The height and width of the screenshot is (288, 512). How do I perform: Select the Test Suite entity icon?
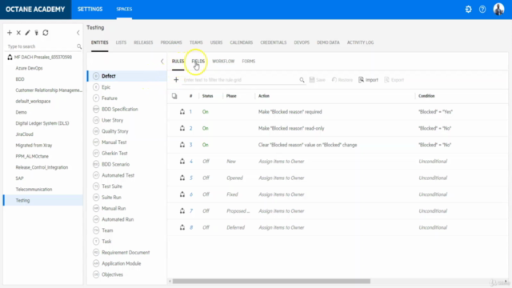click(96, 186)
